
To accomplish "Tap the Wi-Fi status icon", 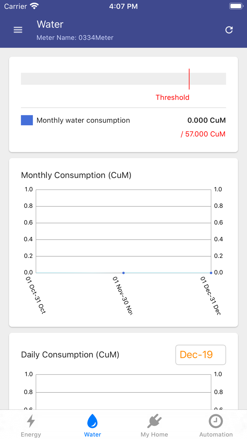I will [x=34, y=6].
